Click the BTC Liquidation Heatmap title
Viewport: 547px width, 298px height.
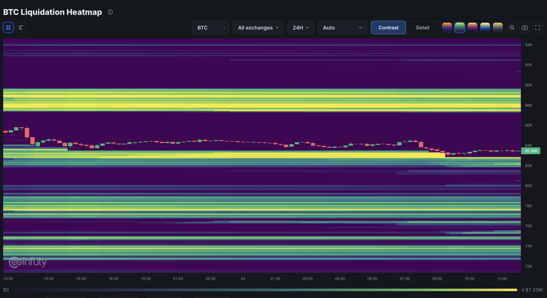[x=52, y=12]
